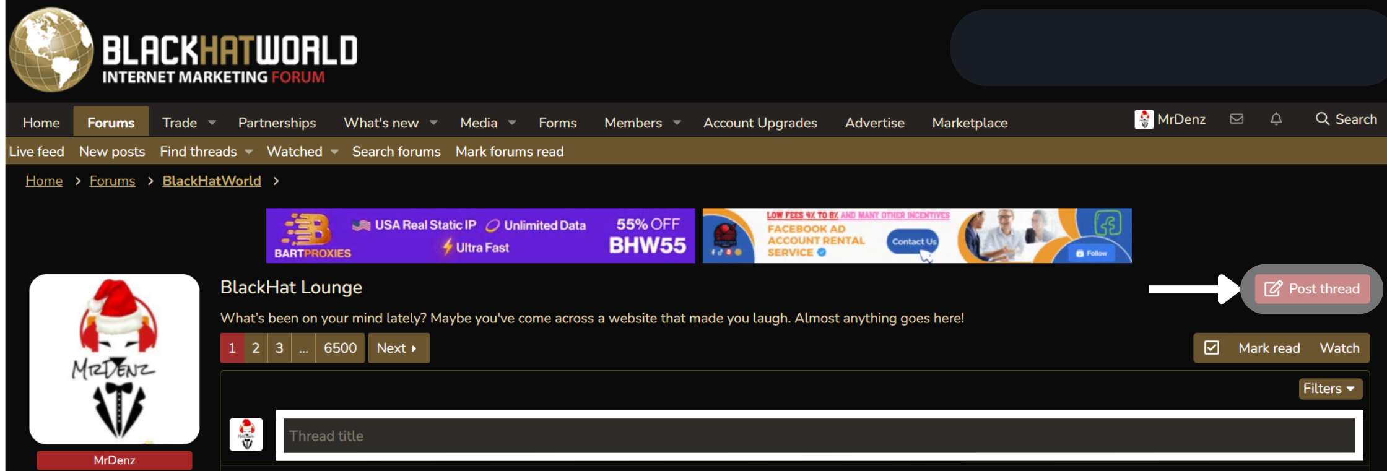Open the BartProxies banner ad

(x=480, y=236)
